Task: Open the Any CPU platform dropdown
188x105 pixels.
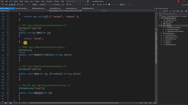Action: point(45,5)
